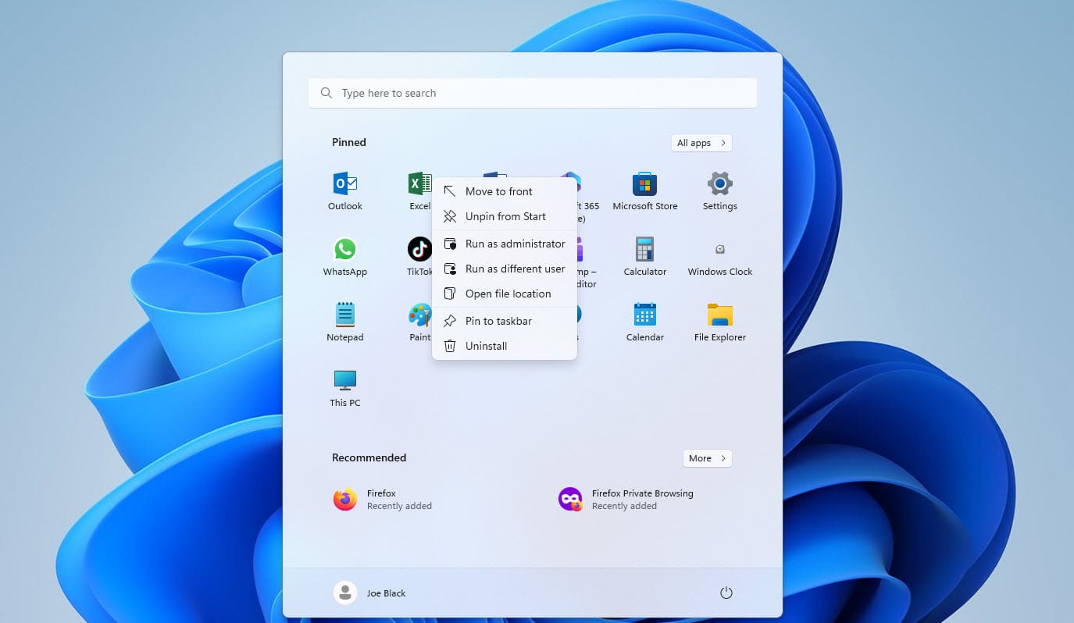Click the Uninstall trash can icon
The height and width of the screenshot is (623, 1074).
[x=450, y=346]
